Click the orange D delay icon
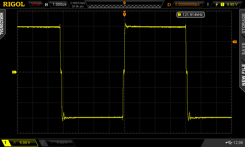The width and height of the screenshot is (245, 147). tap(169, 5)
